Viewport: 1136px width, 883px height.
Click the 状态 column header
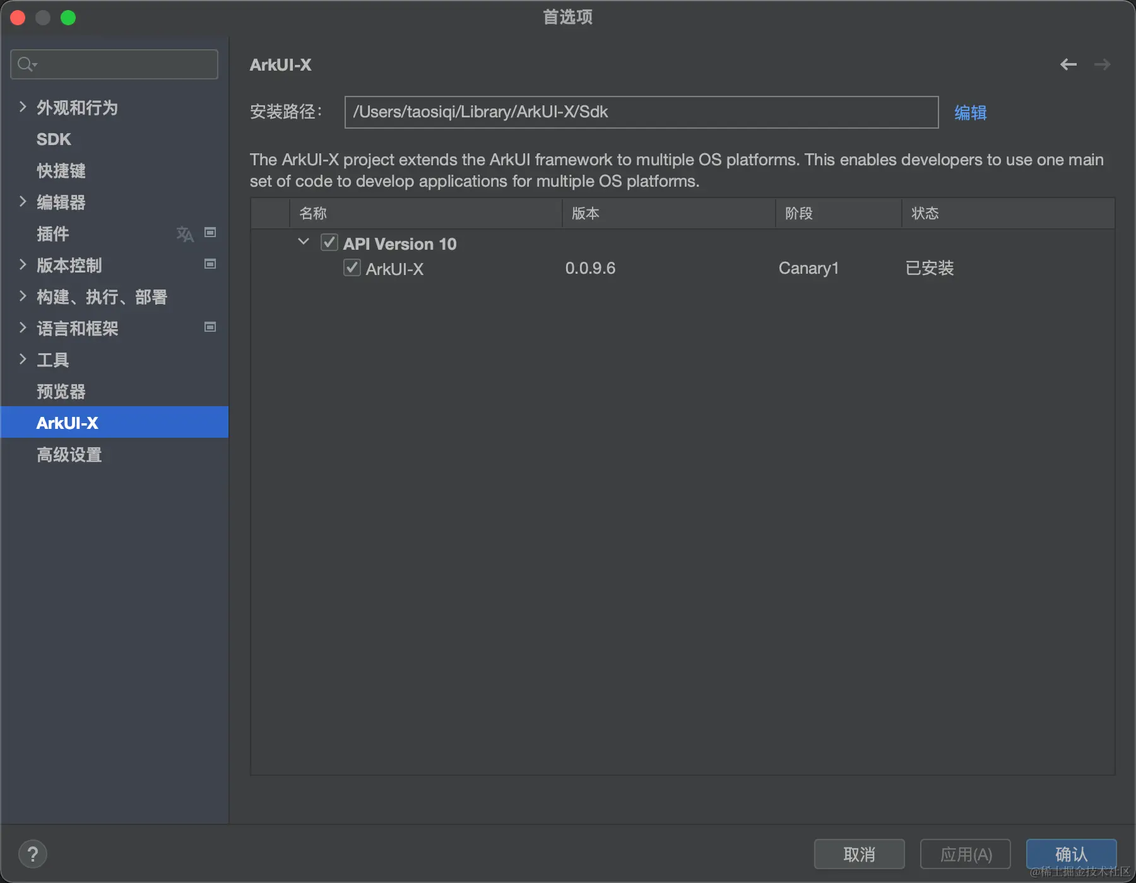(1008, 213)
